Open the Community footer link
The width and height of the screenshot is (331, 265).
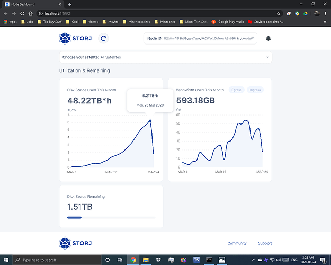(x=237, y=243)
